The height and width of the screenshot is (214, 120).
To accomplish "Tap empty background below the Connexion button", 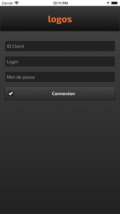I will pyautogui.click(x=60, y=150).
